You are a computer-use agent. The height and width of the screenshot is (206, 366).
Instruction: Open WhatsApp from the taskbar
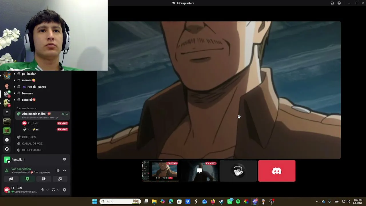tap(230, 201)
